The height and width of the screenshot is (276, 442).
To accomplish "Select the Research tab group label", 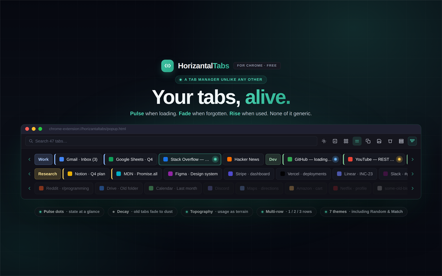I will tap(48, 174).
